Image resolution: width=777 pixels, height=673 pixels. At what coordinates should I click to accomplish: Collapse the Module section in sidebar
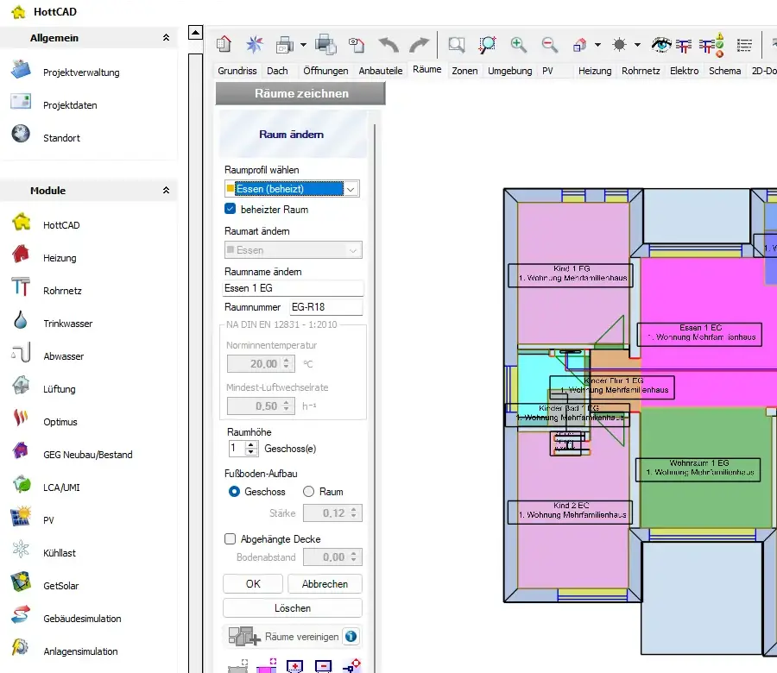click(x=166, y=191)
